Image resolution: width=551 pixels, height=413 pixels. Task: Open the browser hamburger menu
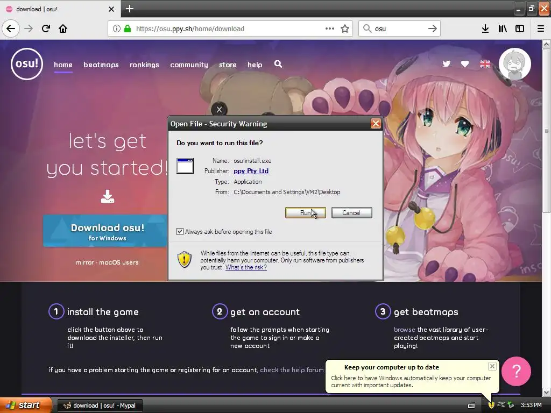coord(540,29)
